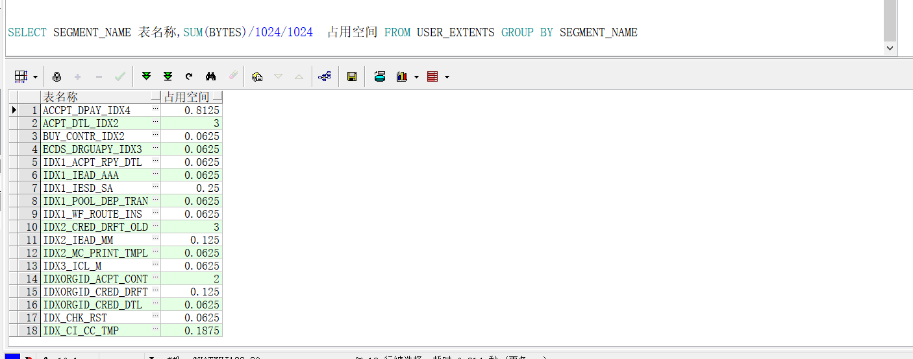Open ellipsis button for IDX1_IESD_SA cell
913x359 pixels.
[155, 188]
